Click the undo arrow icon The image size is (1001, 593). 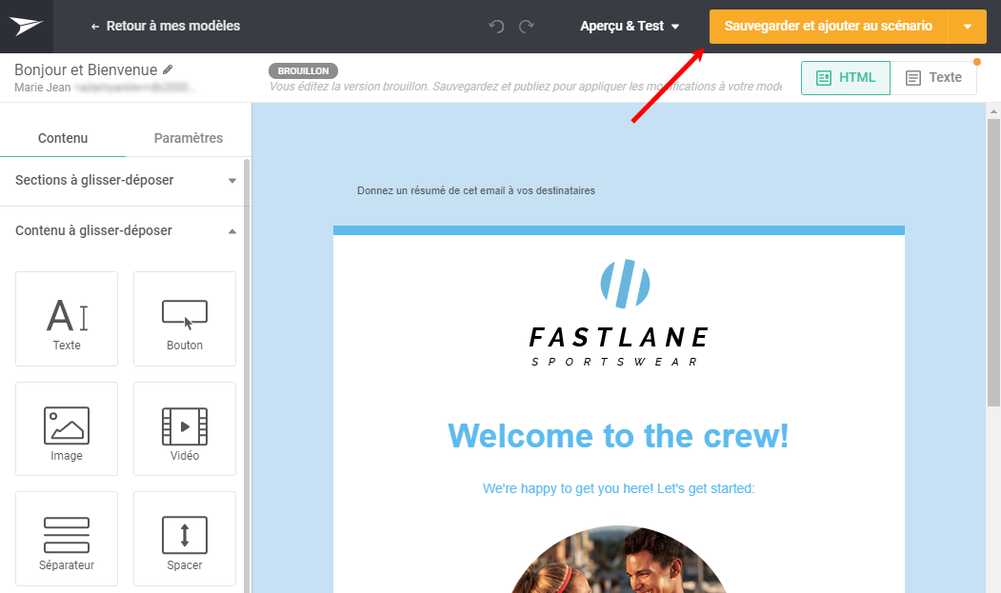click(x=496, y=26)
